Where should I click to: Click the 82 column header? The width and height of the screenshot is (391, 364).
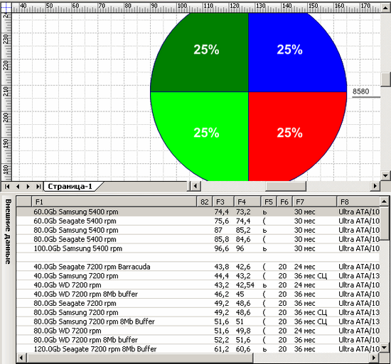pyautogui.click(x=205, y=202)
